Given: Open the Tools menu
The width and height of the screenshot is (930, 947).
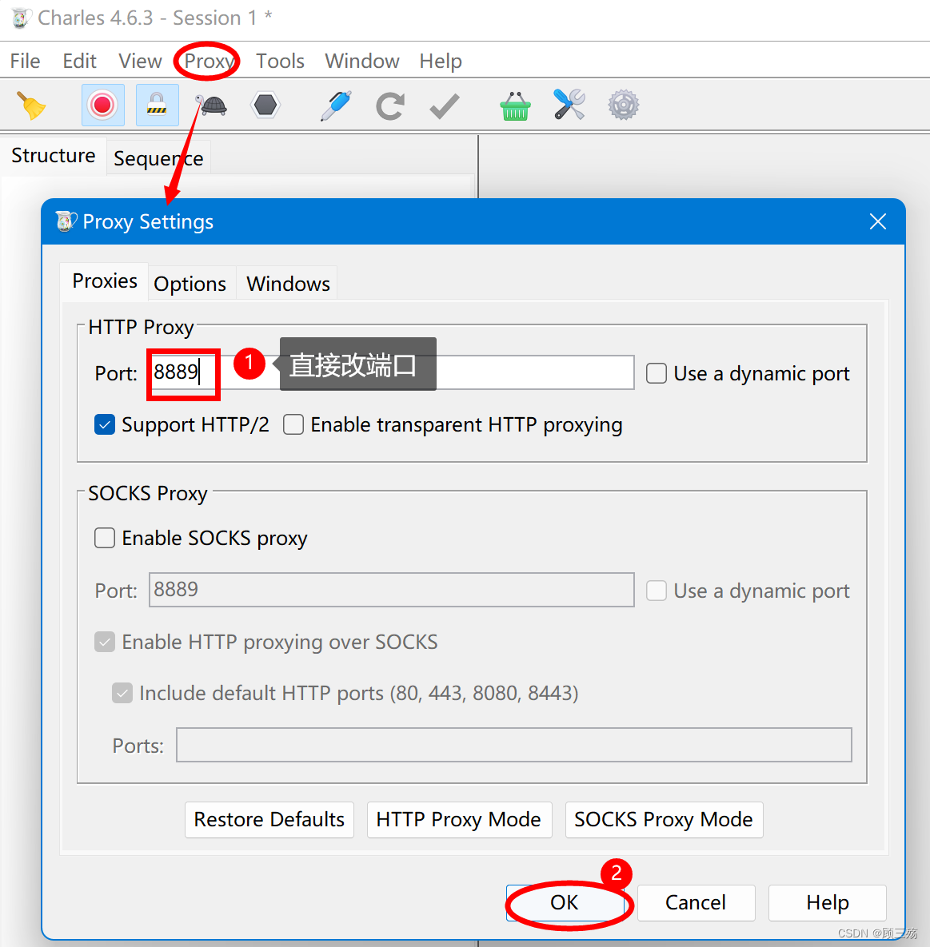Looking at the screenshot, I should (x=280, y=61).
